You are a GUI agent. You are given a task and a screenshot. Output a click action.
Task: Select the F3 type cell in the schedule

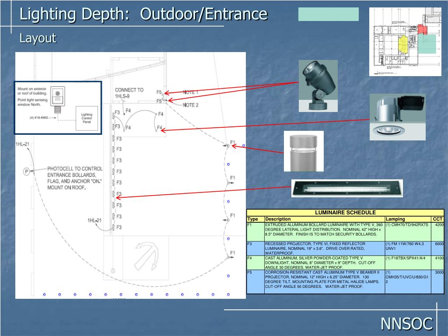pos(255,248)
